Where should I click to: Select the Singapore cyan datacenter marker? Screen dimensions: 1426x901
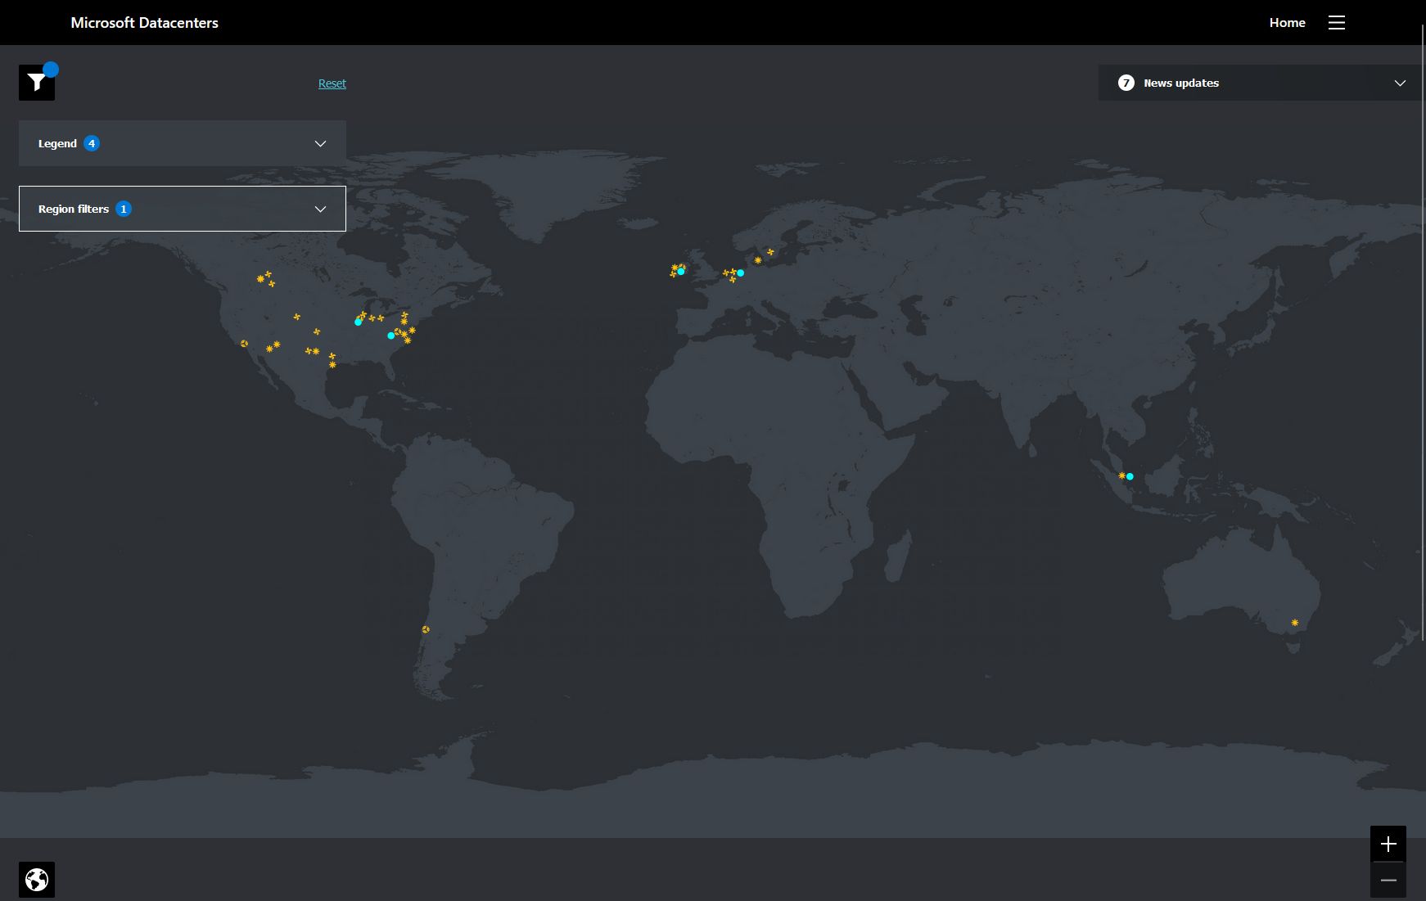[1130, 475]
